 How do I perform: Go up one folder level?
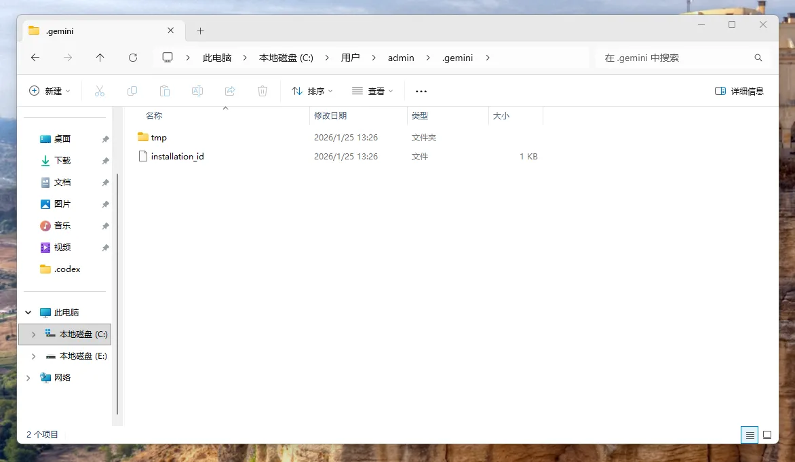100,58
